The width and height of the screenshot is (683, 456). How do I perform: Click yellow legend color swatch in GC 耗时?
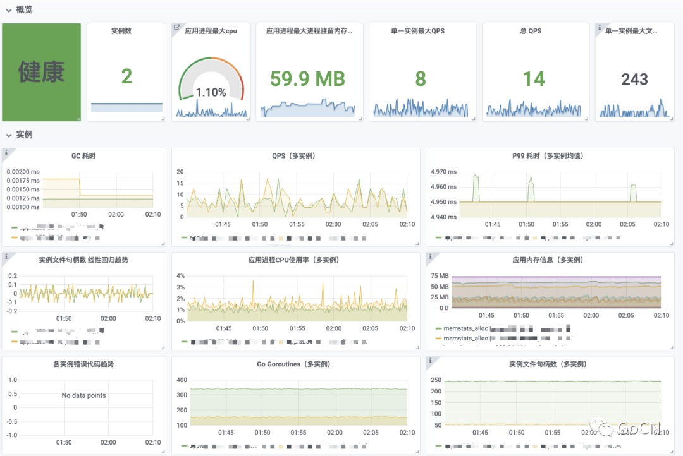pyautogui.click(x=15, y=237)
